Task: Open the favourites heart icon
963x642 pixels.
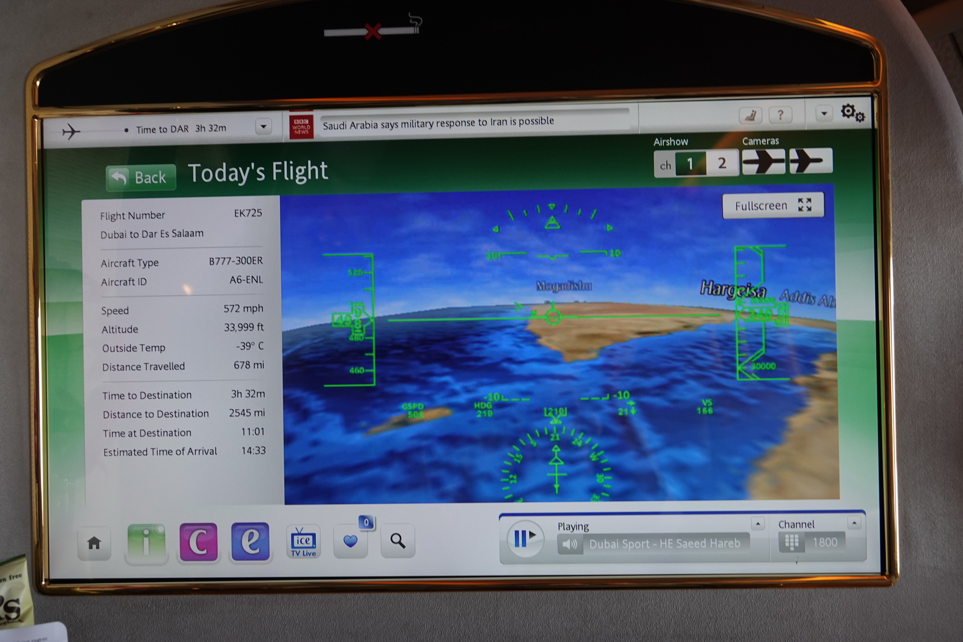Action: tap(350, 541)
